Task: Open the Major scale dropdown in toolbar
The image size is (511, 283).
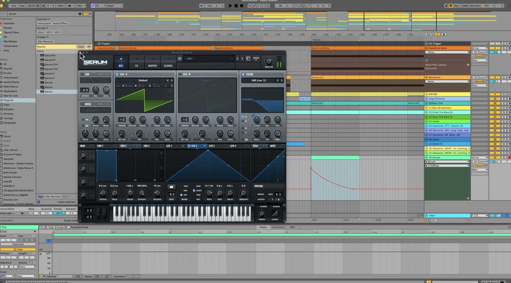Action: tap(115, 6)
